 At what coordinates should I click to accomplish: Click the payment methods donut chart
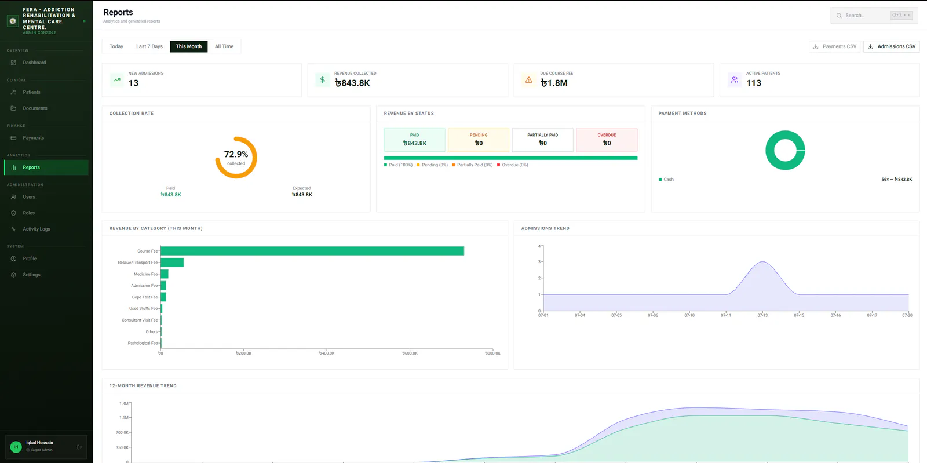pyautogui.click(x=785, y=150)
